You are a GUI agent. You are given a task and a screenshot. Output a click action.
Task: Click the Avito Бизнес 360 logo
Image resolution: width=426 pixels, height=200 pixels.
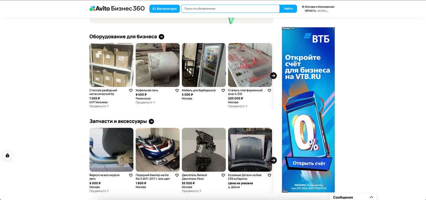(x=117, y=9)
